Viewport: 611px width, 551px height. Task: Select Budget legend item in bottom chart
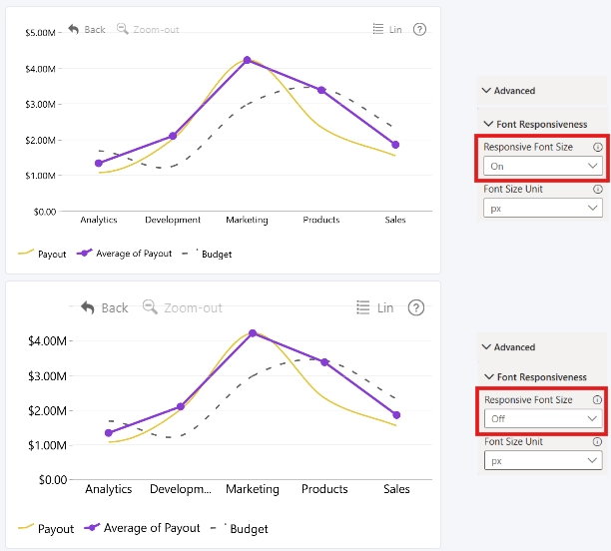click(x=239, y=529)
